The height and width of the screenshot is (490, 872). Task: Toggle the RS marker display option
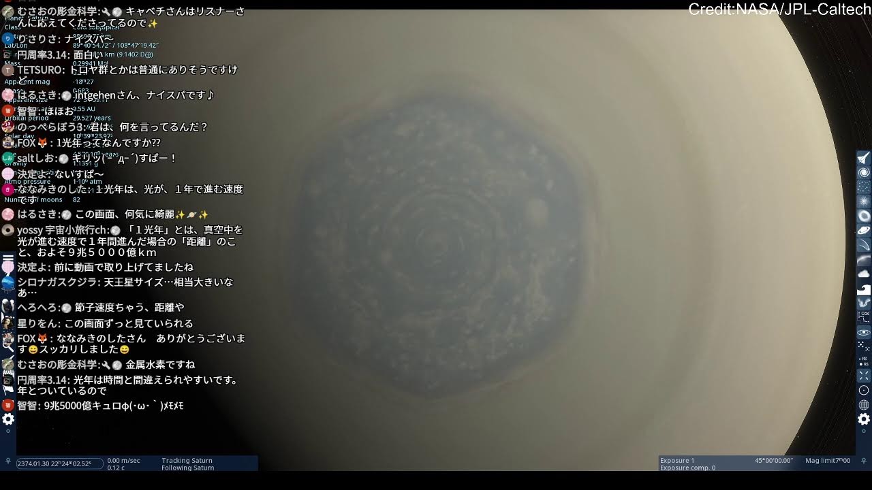(863, 360)
